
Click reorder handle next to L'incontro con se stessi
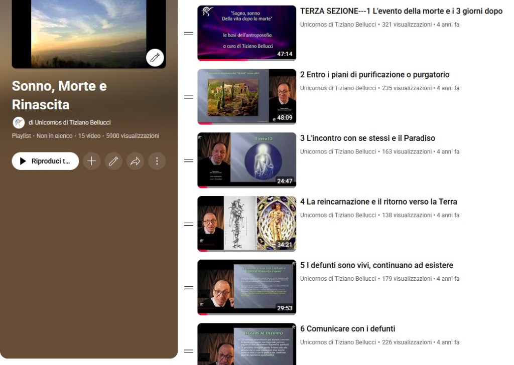[x=189, y=161]
